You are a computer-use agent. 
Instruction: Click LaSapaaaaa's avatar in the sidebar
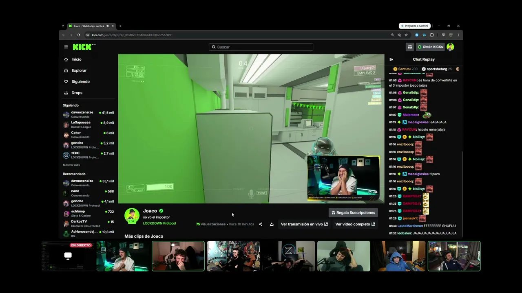66,125
